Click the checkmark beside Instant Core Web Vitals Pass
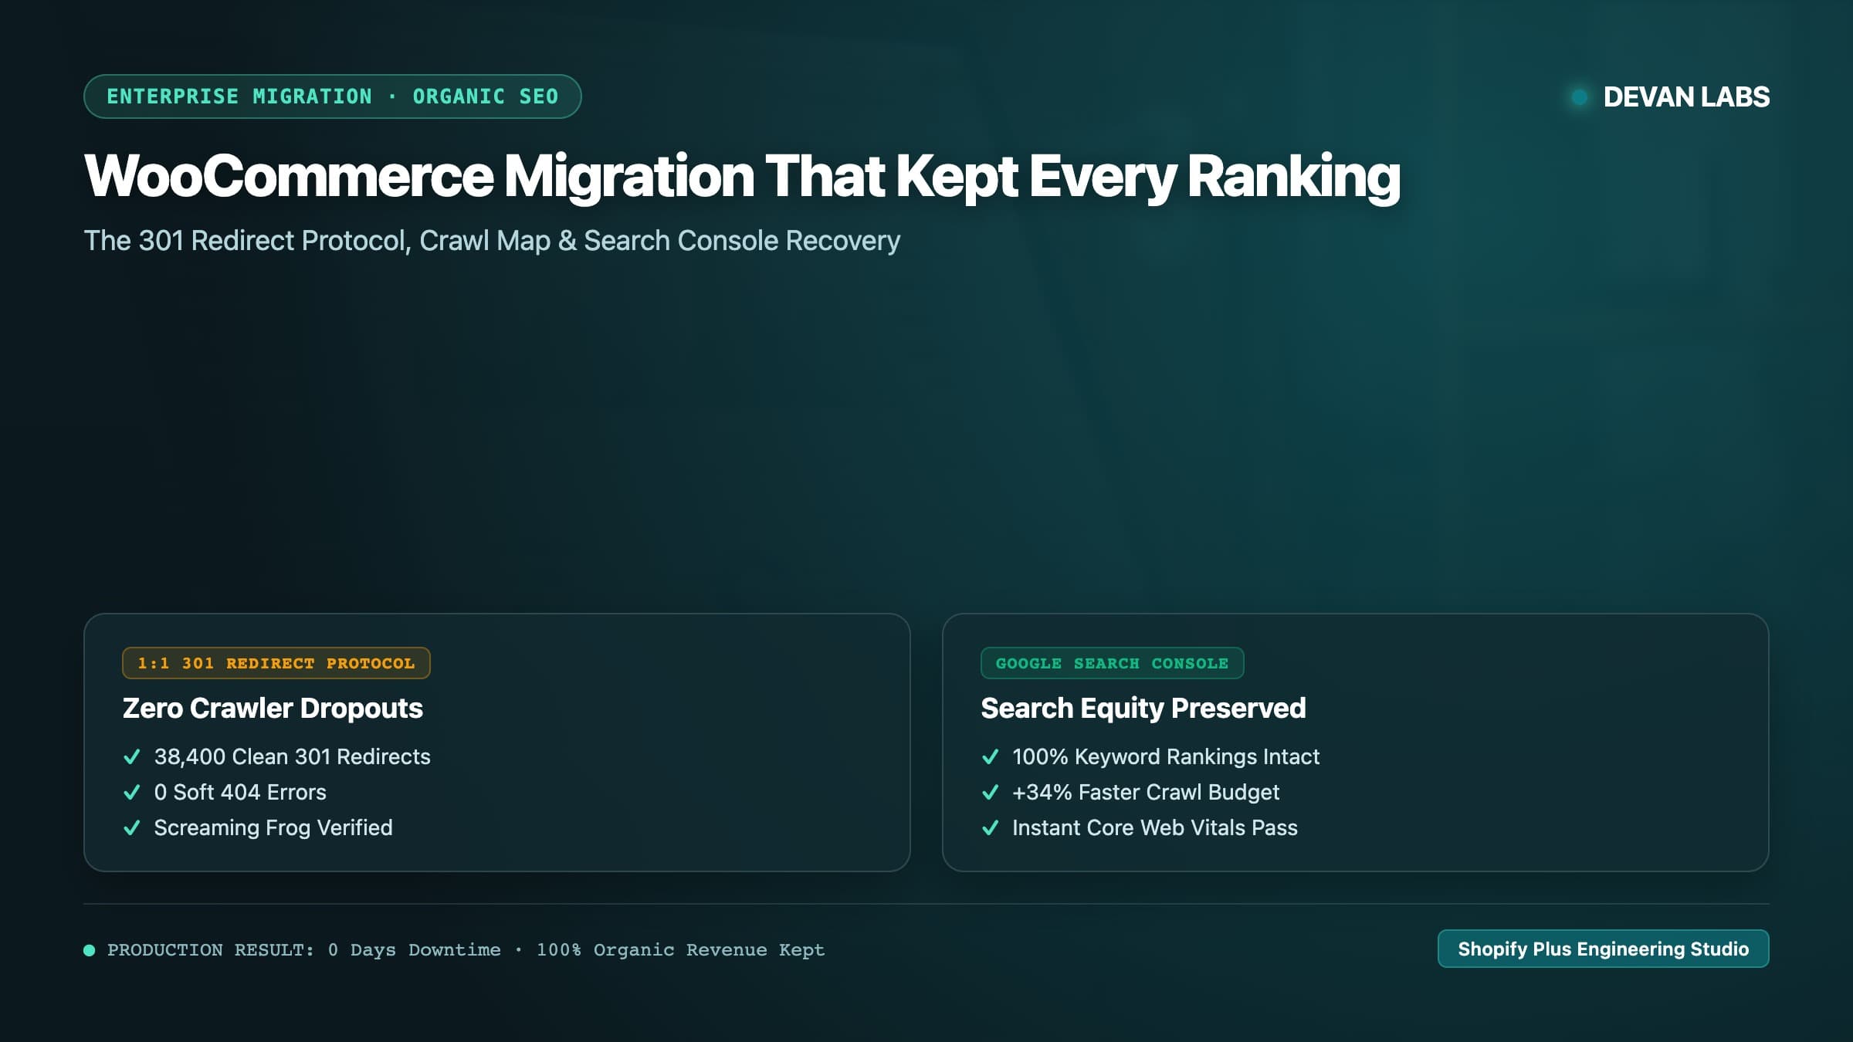1853x1042 pixels. pos(990,827)
